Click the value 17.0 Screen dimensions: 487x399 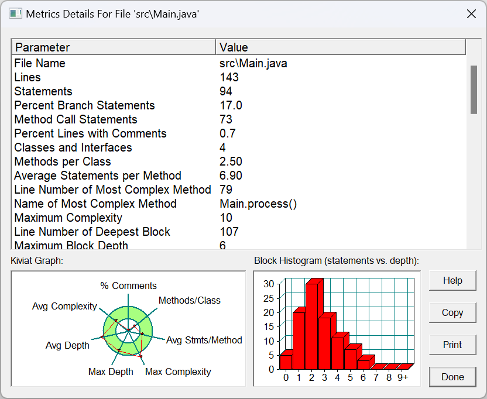pos(231,105)
